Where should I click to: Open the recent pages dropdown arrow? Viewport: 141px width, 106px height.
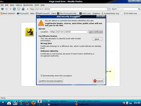10,9
